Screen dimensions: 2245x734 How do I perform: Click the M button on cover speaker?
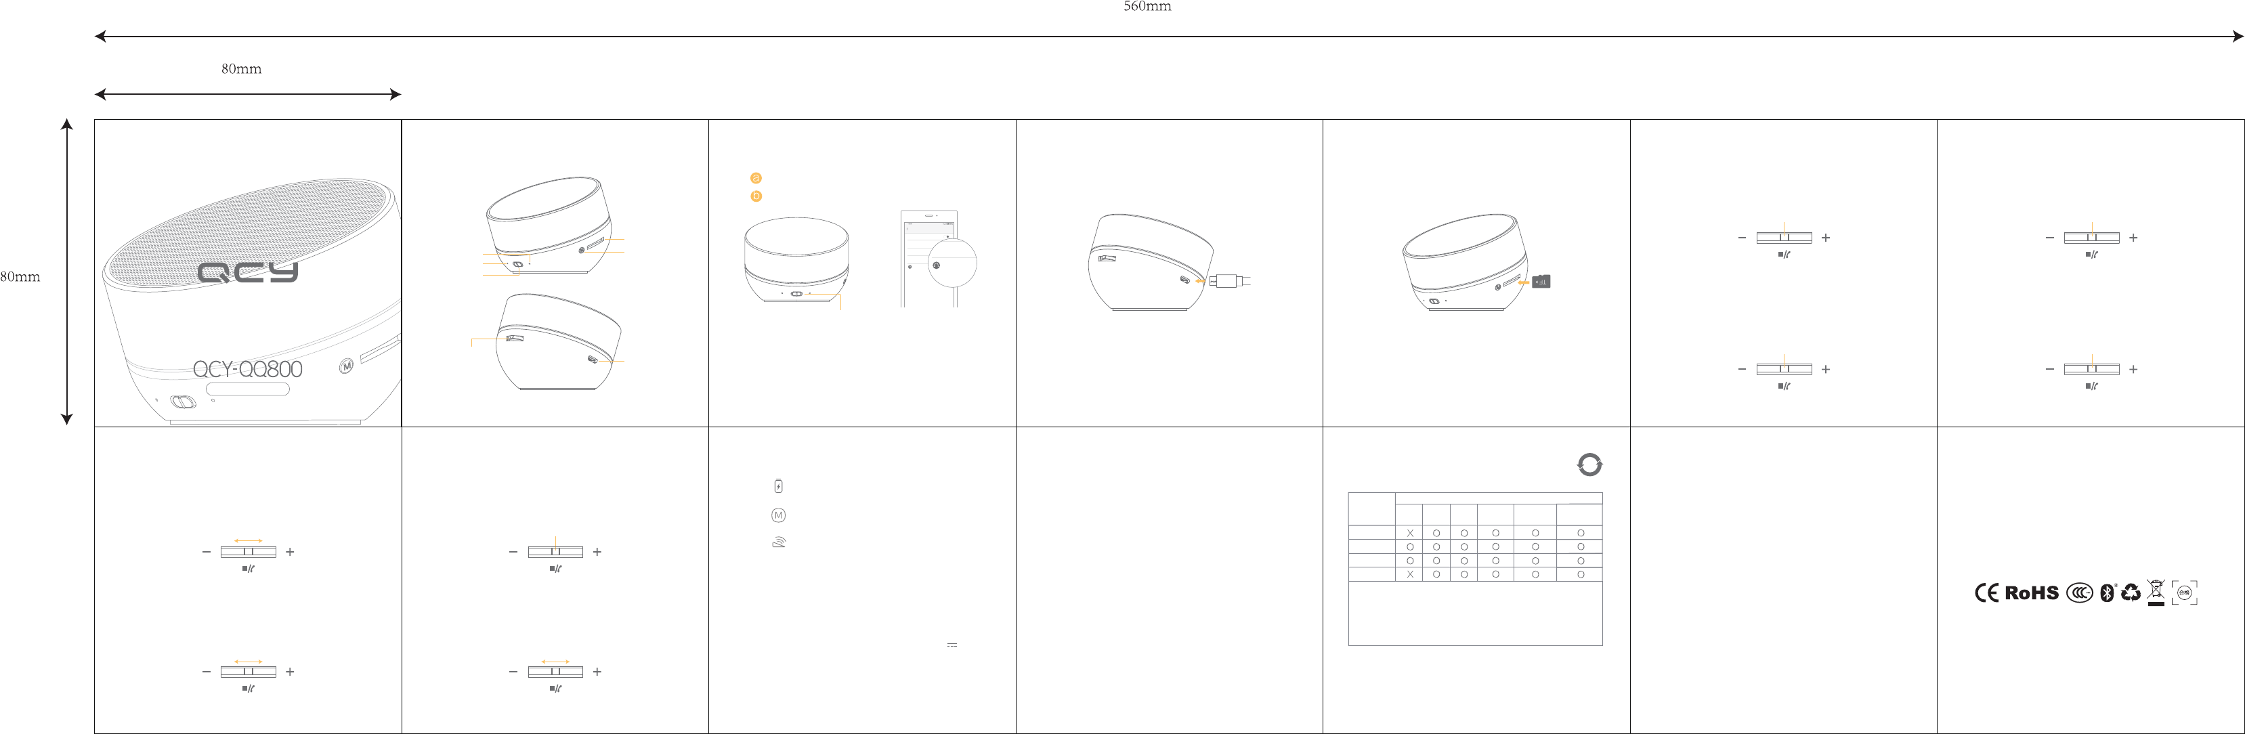click(346, 366)
